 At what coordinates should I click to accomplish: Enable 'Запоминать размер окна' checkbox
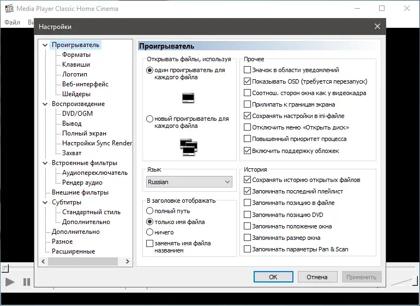247,238
